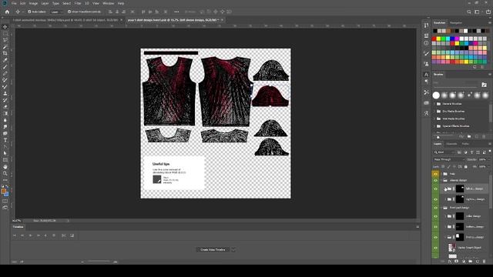Click Lock all padlock icon in Layers panel
This screenshot has height=277, width=493.
pyautogui.click(x=465, y=166)
